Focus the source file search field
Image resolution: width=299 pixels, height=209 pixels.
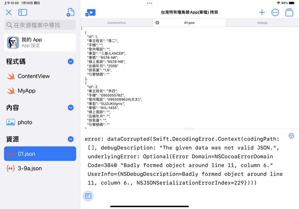click(40, 25)
